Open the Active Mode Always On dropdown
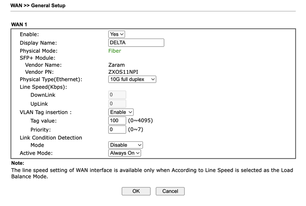This screenshot has height=206, width=306. point(125,153)
